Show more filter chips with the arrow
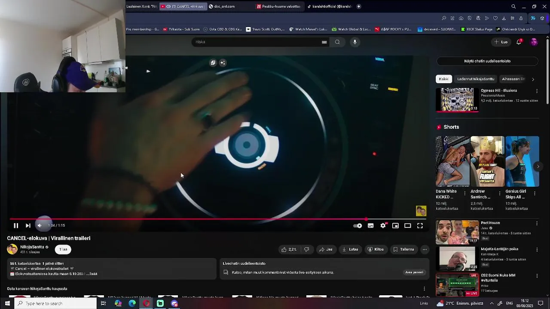Screen dimensions: 550x309 (x=533, y=79)
